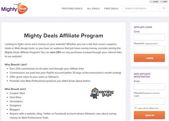Click the orange SIGN UP button
The height and width of the screenshot is (121, 169).
point(149,115)
